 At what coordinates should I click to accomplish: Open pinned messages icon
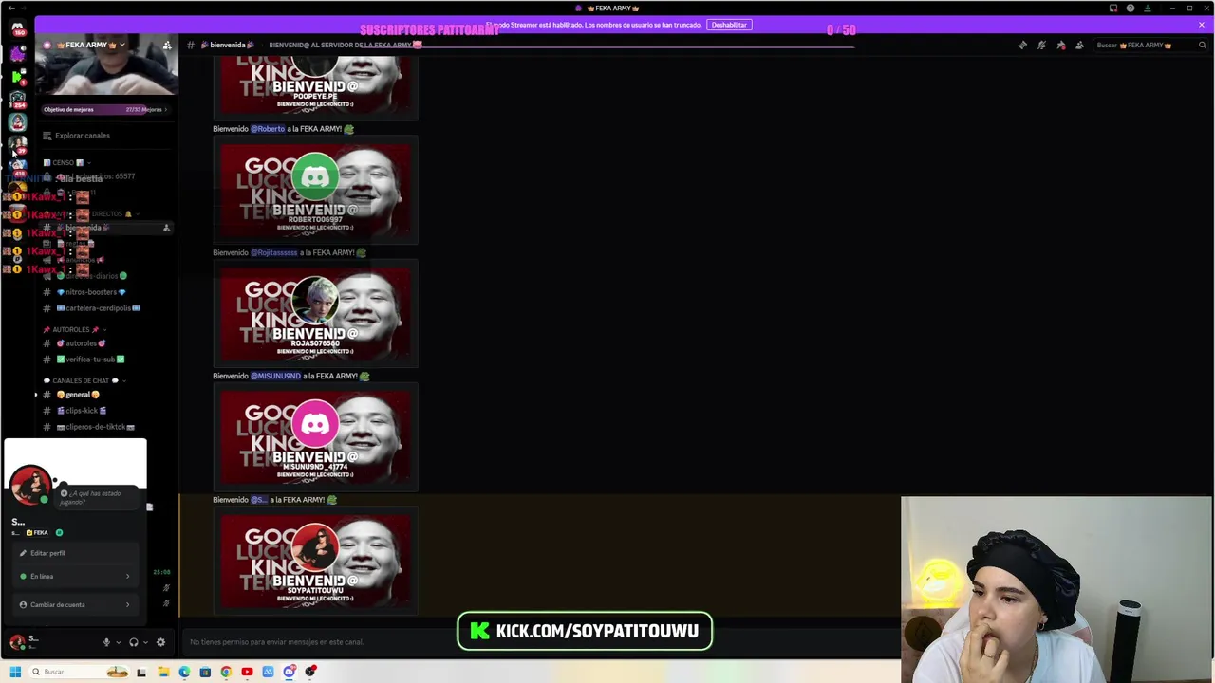pos(1060,45)
